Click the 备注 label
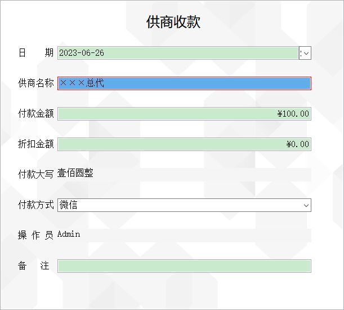Screen dimensions: 344x310 click(34, 265)
